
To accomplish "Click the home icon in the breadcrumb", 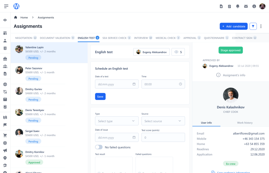I will coord(16,17).
